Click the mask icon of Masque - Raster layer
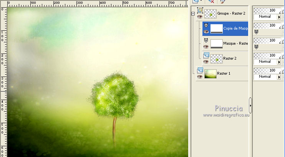Image resolution: width=285 pixels, height=157 pixels. pyautogui.click(x=206, y=40)
